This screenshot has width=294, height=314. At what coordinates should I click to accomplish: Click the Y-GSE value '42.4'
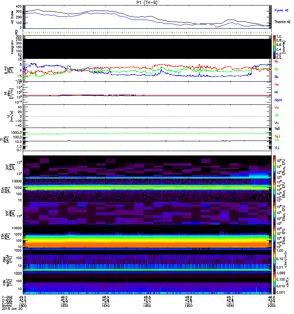point(23,300)
